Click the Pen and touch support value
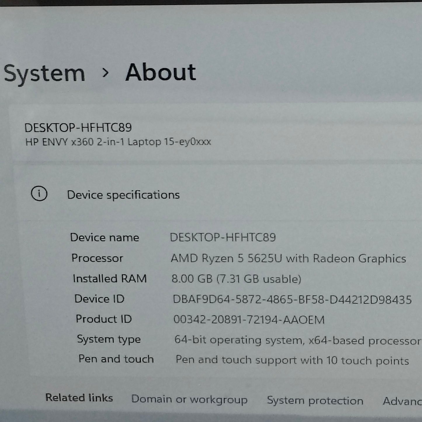 tap(292, 360)
